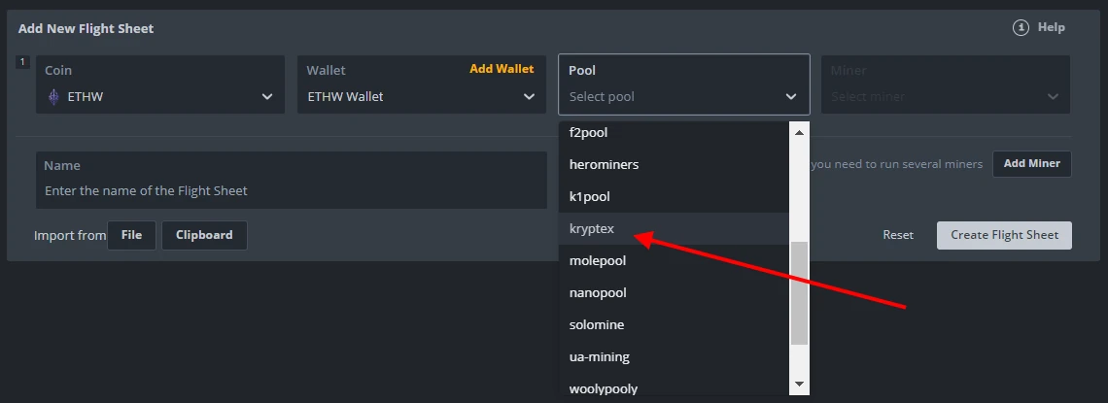Select k1pool from the list
This screenshot has height=403, width=1108.
(589, 196)
